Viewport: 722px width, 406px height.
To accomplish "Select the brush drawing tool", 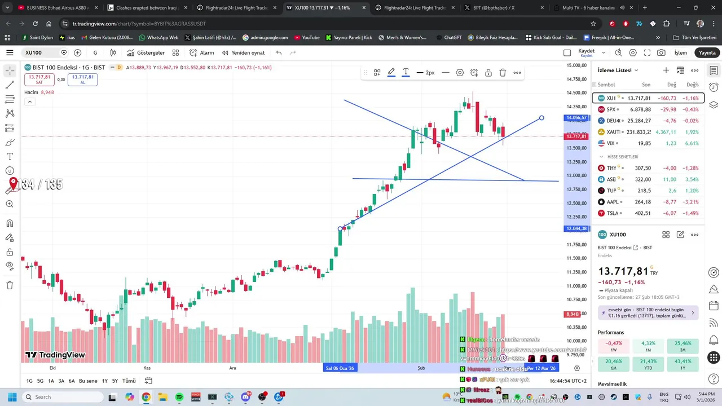I will pyautogui.click(x=10, y=142).
